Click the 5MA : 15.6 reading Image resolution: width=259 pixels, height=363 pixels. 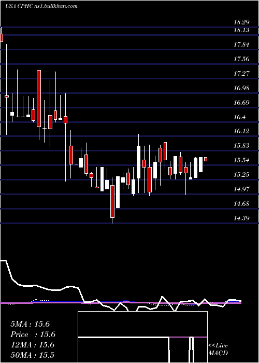[30, 324]
